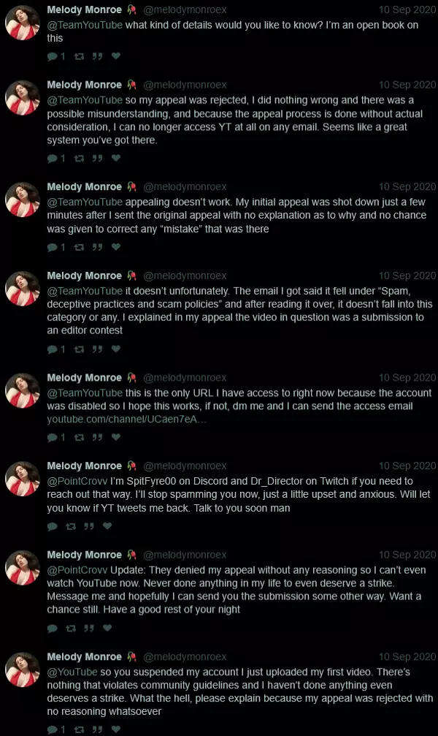Reply to the SpitFyre00 Discord tweet
This screenshot has width=438, height=736.
click(52, 526)
